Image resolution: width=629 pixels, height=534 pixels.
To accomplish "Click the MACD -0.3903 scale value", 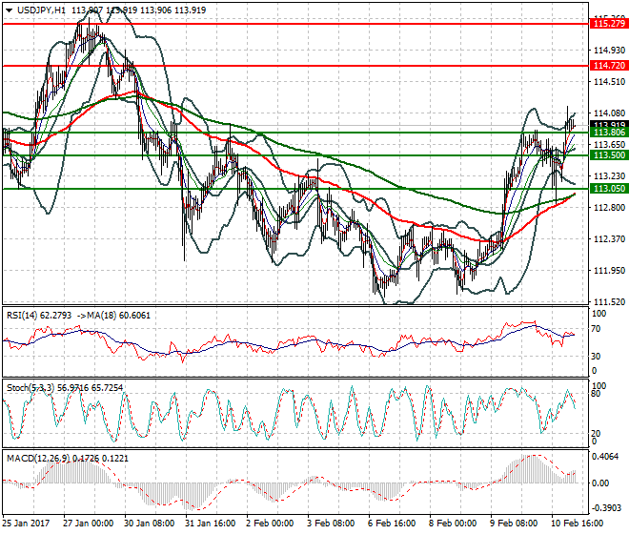I will click(x=605, y=508).
